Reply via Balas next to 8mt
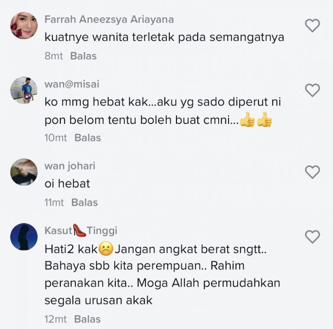The height and width of the screenshot is (329, 333). tap(83, 56)
